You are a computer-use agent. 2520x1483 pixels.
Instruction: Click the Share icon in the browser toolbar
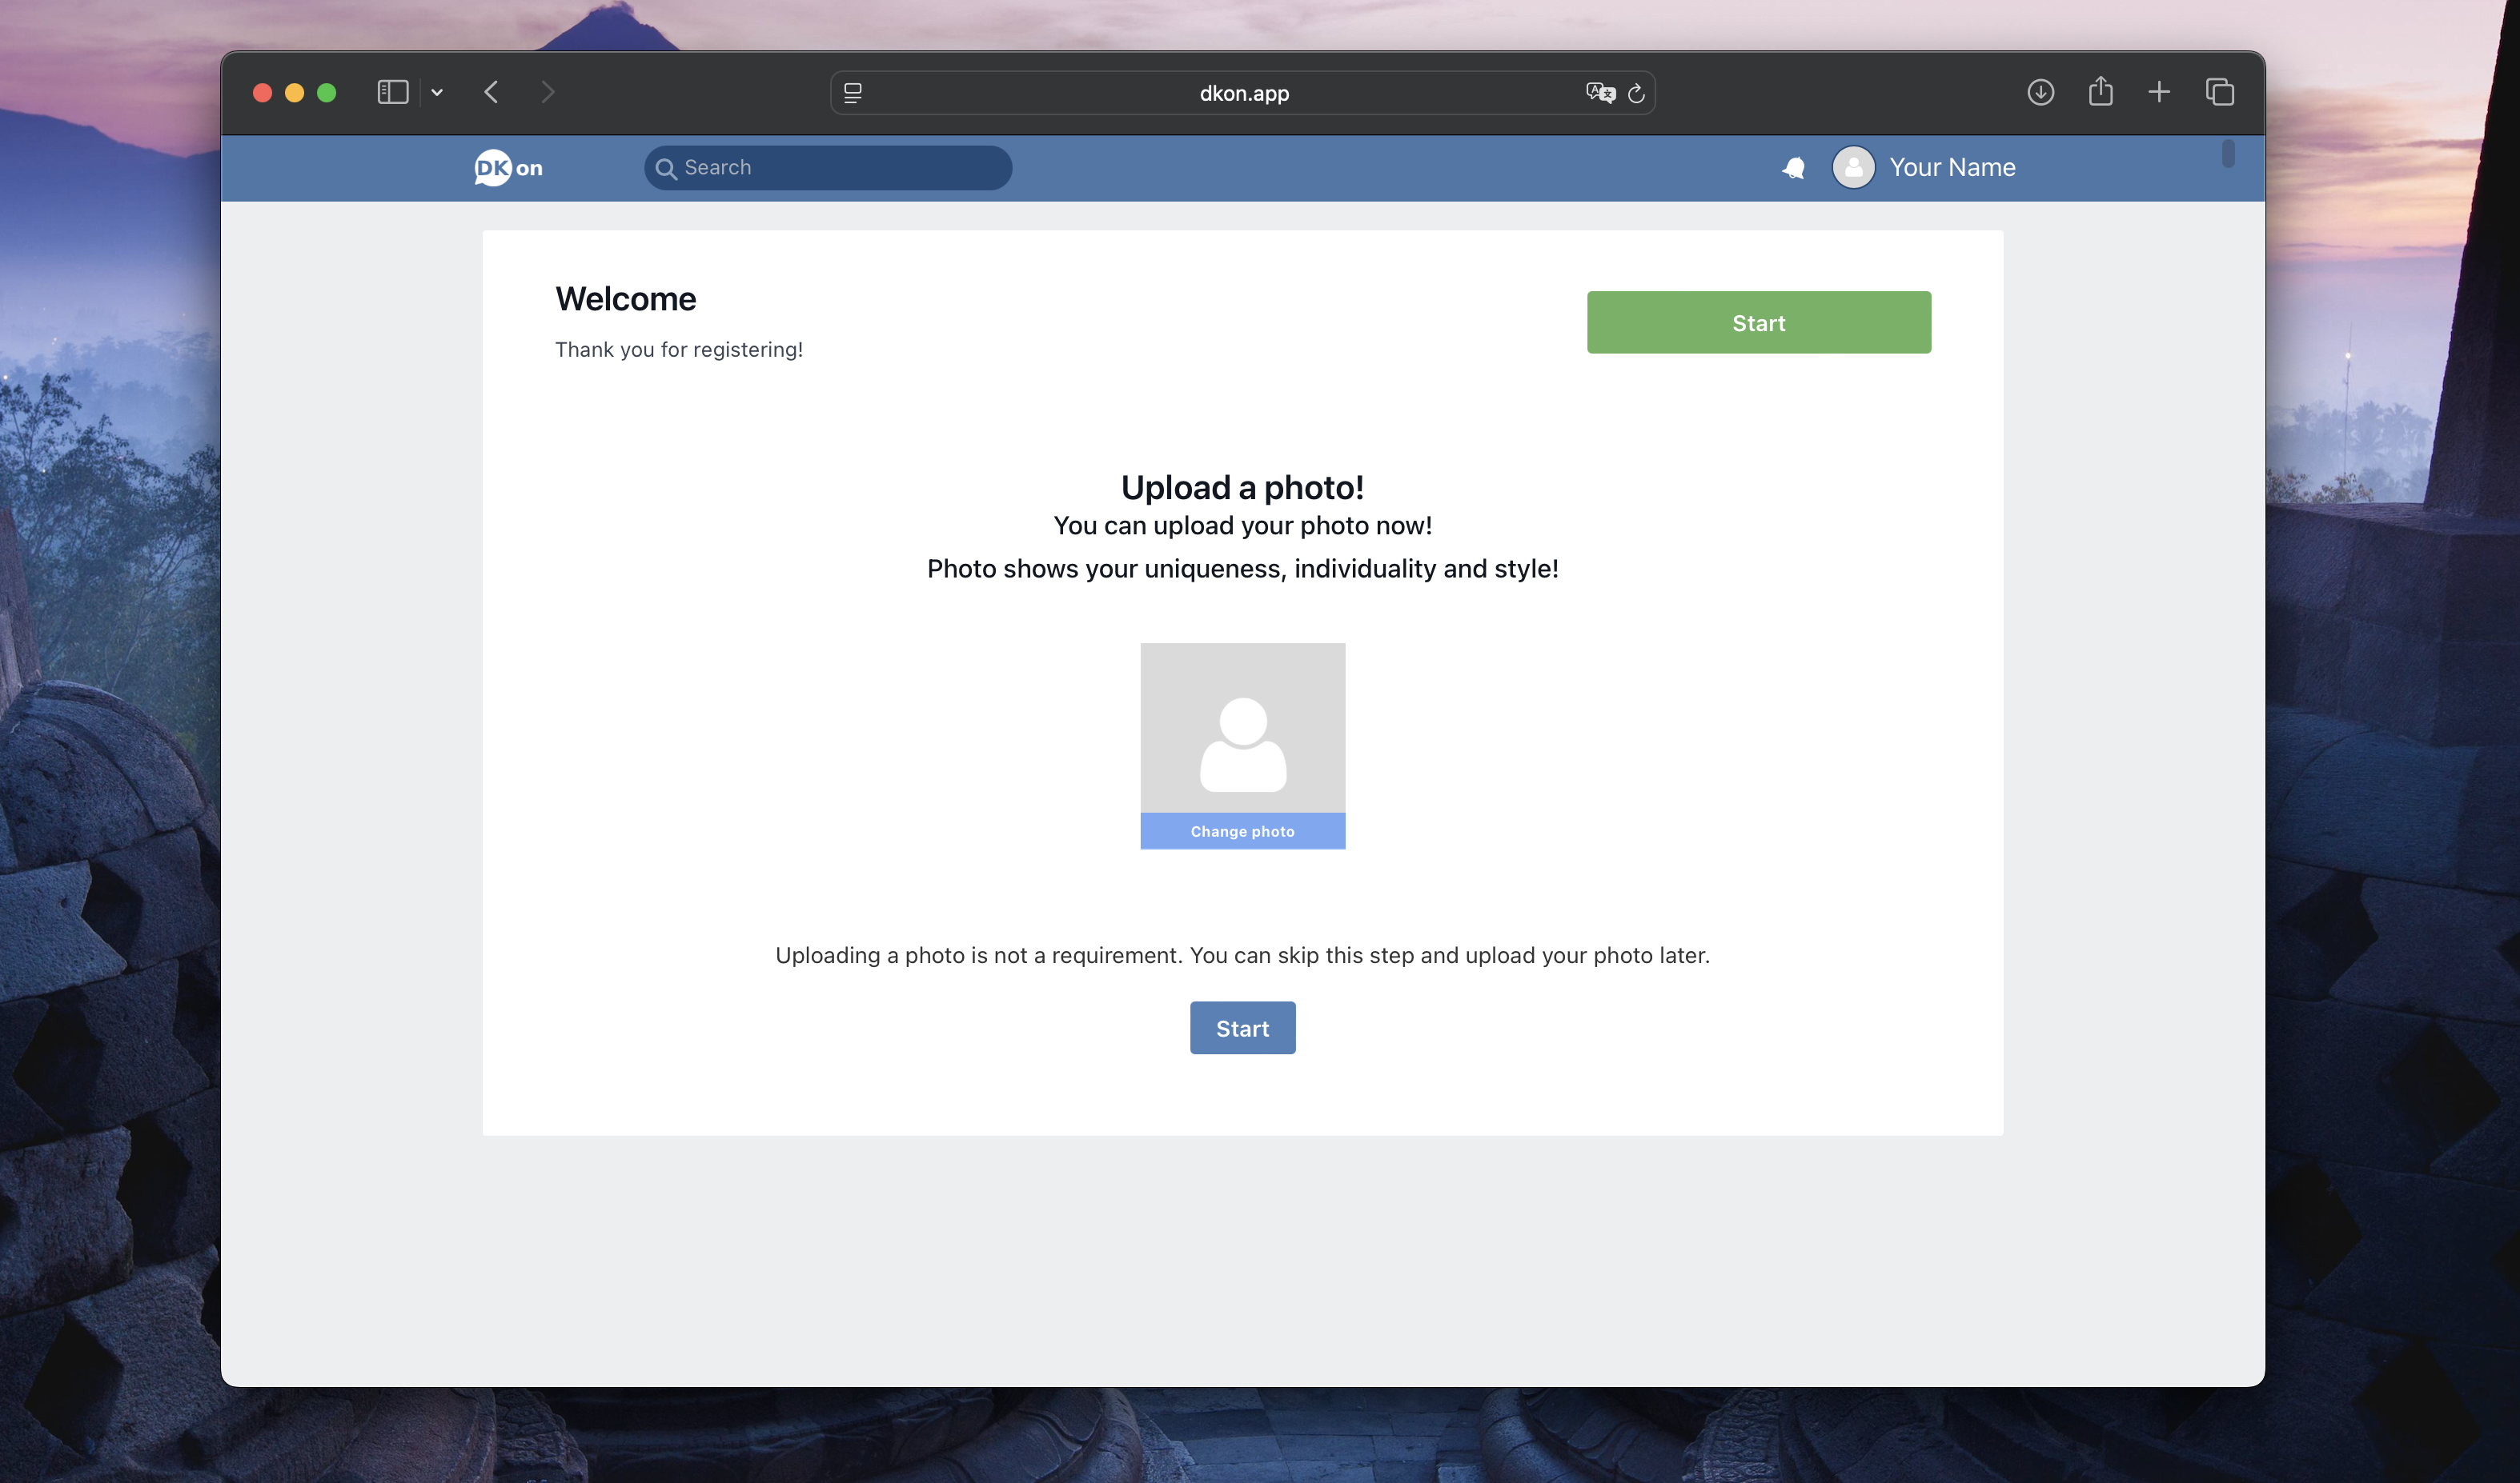pyautogui.click(x=2100, y=93)
